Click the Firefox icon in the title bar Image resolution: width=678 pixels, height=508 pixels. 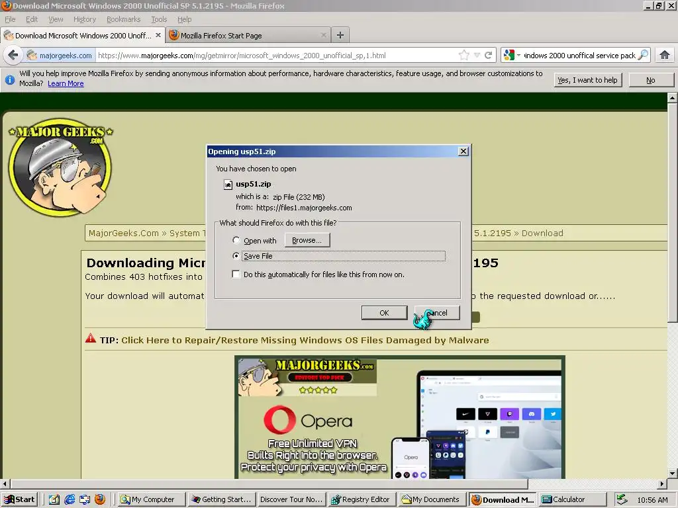click(x=6, y=5)
